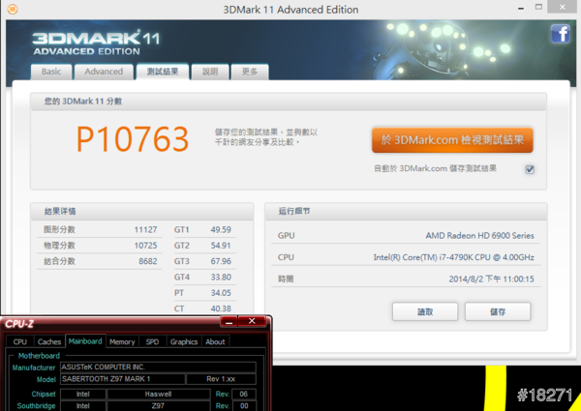Toggle automatic result saving on 3DMark.com checkbox
The width and height of the screenshot is (581, 411).
tap(530, 169)
